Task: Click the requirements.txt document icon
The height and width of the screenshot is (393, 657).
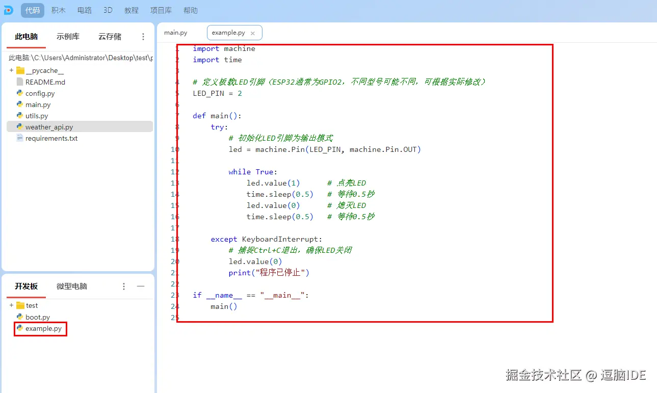Action: tap(20, 138)
